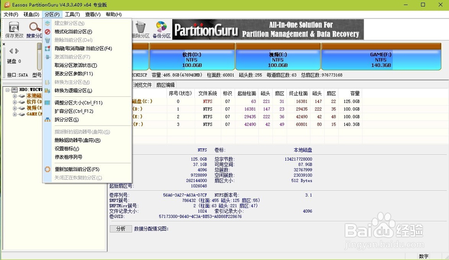
Task: Open the 文件(F) menu
Action: (x=11, y=14)
